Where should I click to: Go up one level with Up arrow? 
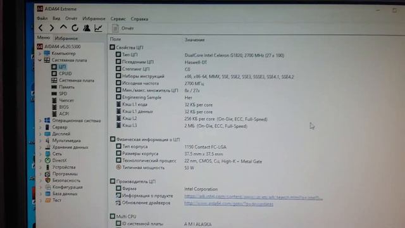63,27
